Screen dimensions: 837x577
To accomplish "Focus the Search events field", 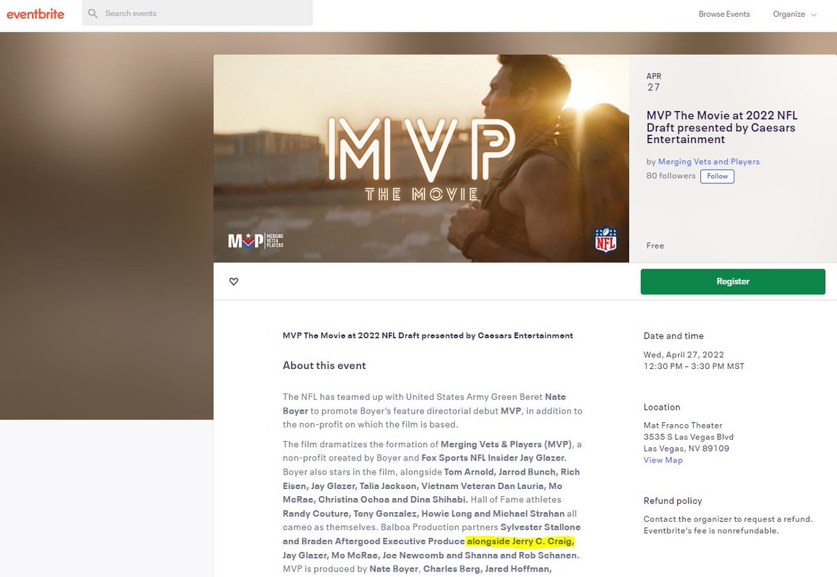I will pyautogui.click(x=197, y=13).
